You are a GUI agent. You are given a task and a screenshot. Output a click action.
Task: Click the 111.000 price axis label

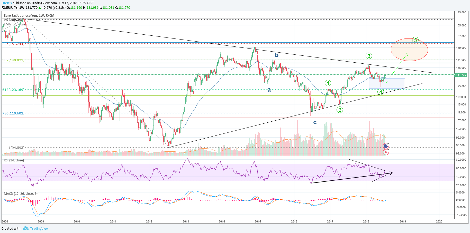461,112
